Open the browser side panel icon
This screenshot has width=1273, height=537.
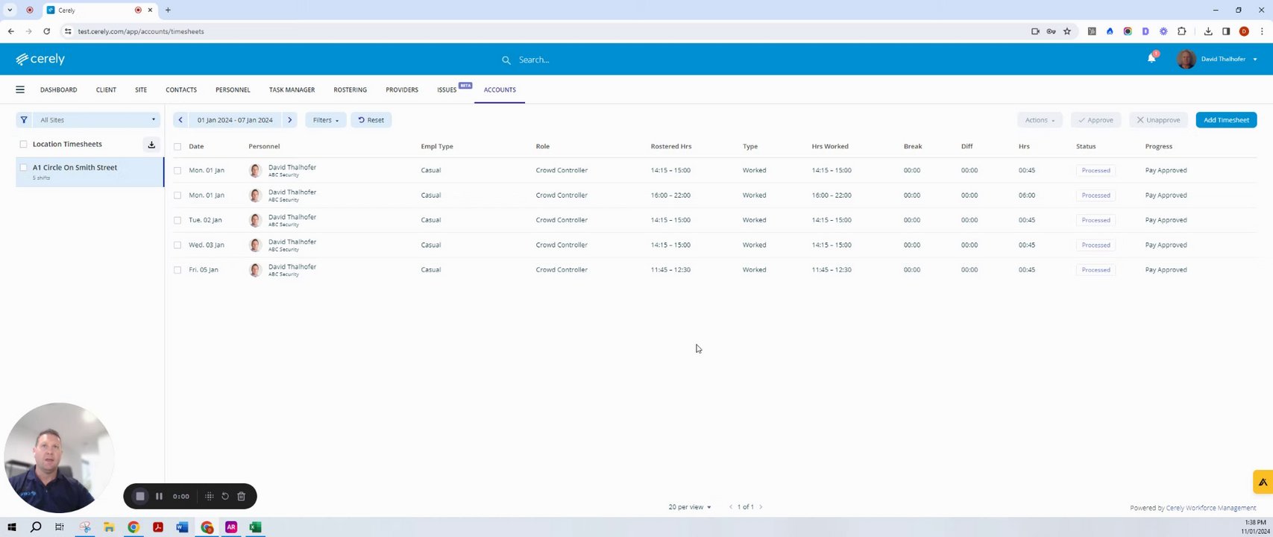[x=1226, y=31]
